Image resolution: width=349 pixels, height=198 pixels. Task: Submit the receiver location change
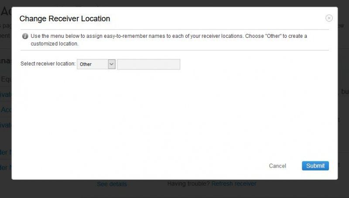click(x=315, y=166)
